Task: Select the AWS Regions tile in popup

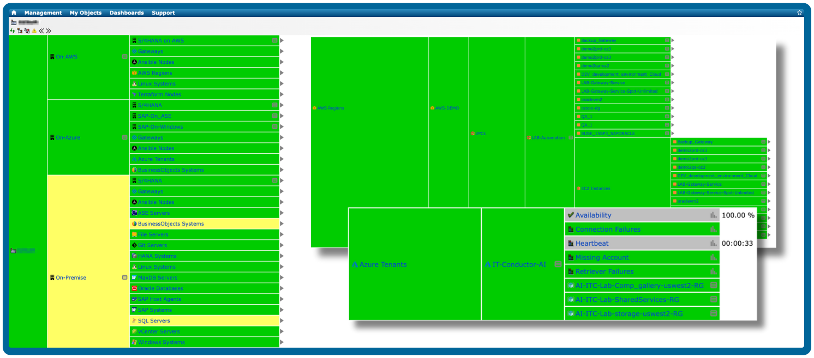Action: click(x=331, y=108)
